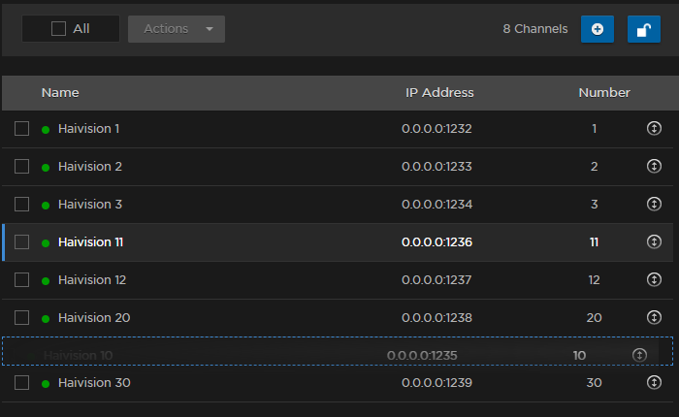Screen dimensions: 679x417
Task: Click the add channel plus button
Action: tap(597, 29)
